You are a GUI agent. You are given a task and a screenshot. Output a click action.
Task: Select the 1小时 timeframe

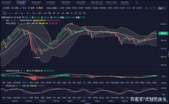[x=109, y=8]
